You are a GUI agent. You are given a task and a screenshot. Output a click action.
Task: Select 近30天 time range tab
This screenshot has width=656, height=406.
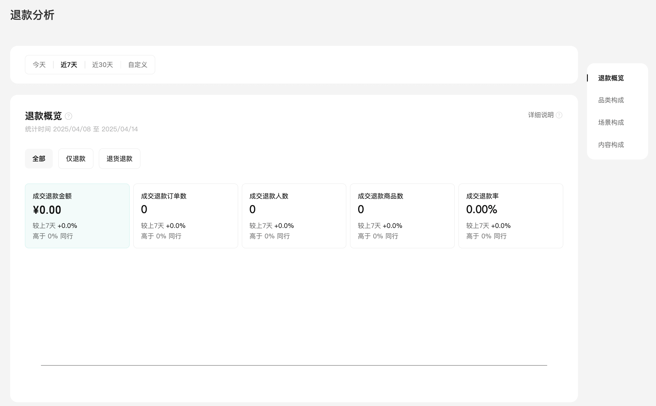102,65
